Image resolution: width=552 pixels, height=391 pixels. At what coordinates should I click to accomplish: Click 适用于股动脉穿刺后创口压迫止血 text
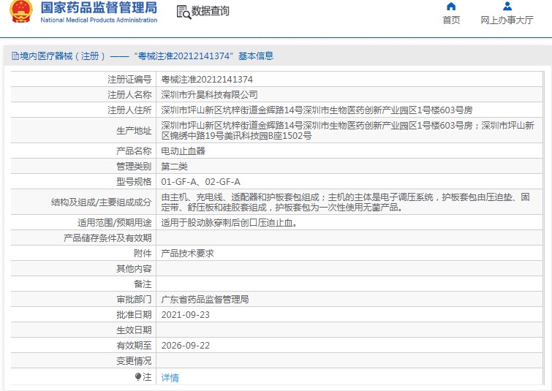pos(229,223)
